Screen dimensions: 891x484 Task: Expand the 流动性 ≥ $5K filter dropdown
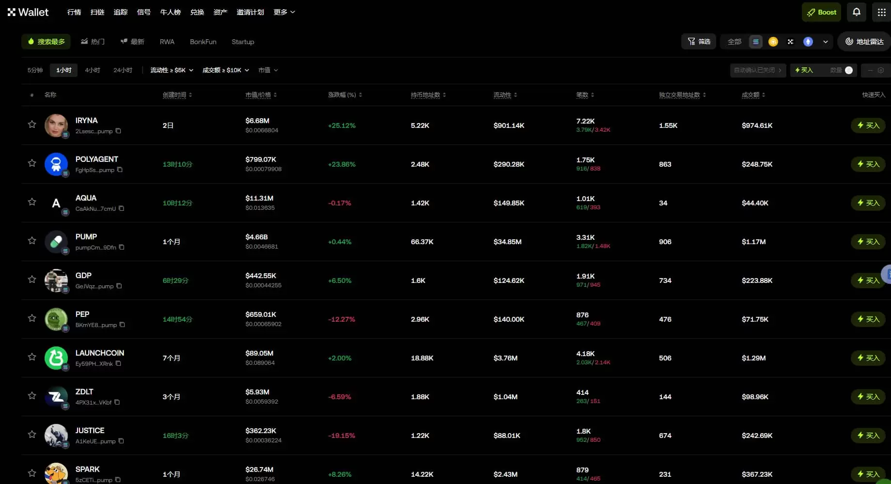172,70
